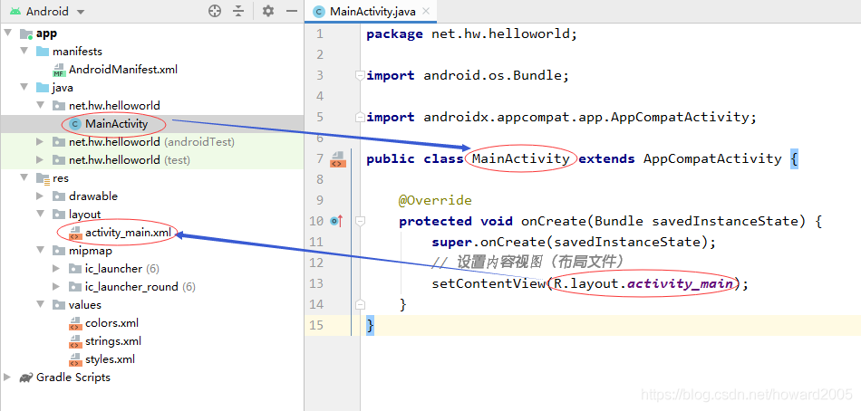
Task: Click the Collapse All icon in project panel
Action: click(238, 11)
